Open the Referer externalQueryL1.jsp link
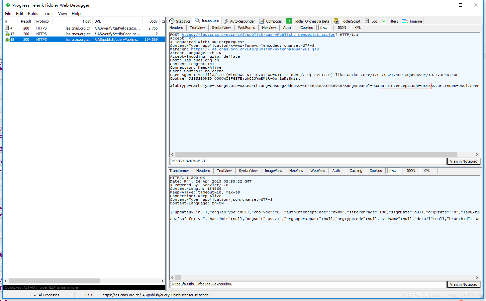This screenshot has width=486, height=301. [255, 49]
